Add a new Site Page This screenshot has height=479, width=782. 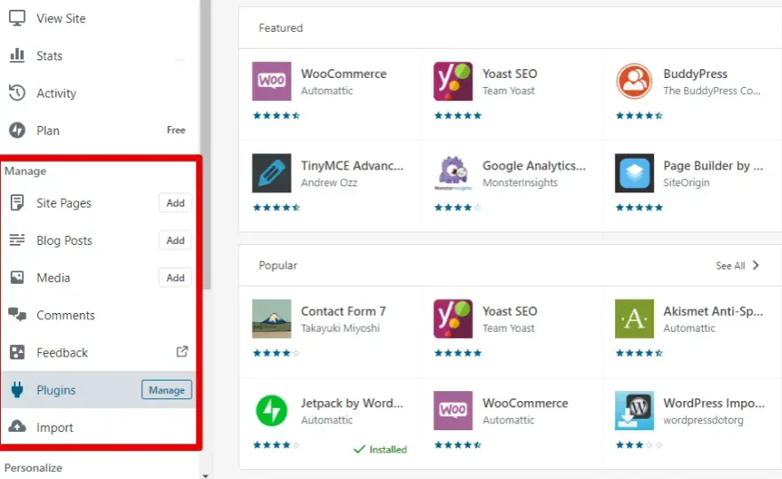[x=176, y=202]
